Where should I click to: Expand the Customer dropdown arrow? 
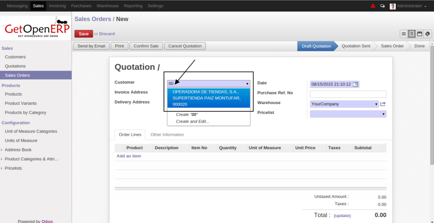(247, 84)
